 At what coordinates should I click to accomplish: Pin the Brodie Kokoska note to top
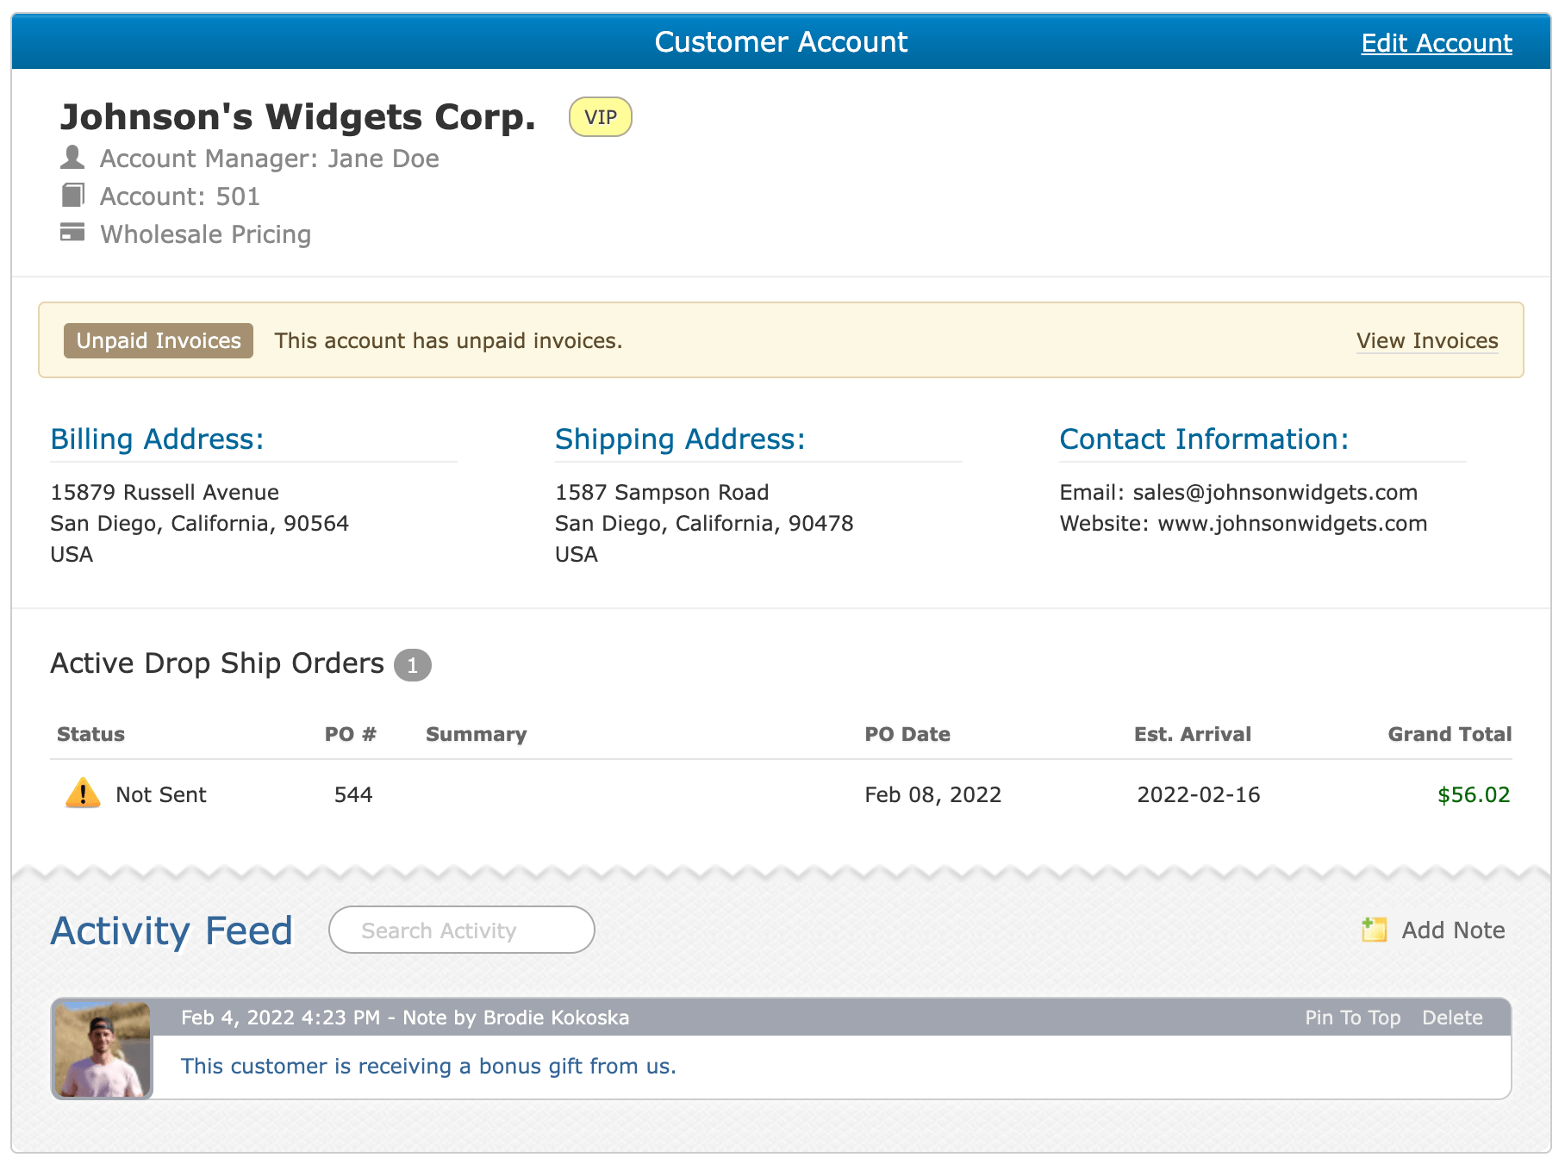(x=1352, y=1018)
